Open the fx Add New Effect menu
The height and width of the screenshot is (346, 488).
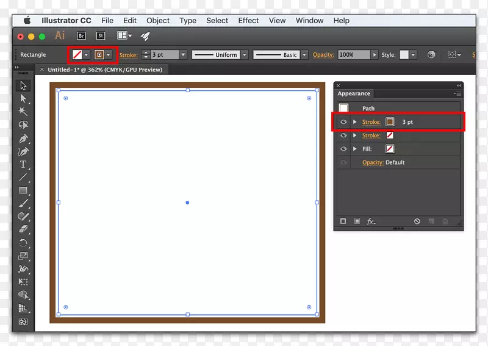tap(371, 222)
